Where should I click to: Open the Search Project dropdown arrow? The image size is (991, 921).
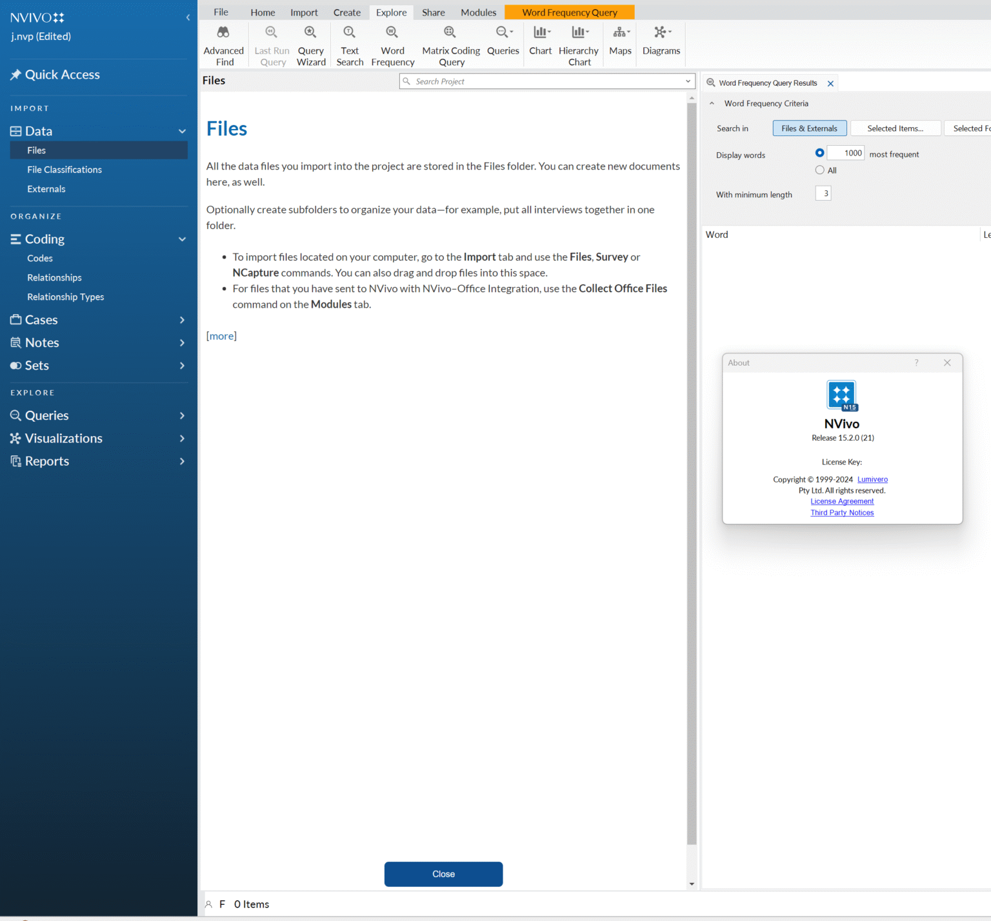688,81
